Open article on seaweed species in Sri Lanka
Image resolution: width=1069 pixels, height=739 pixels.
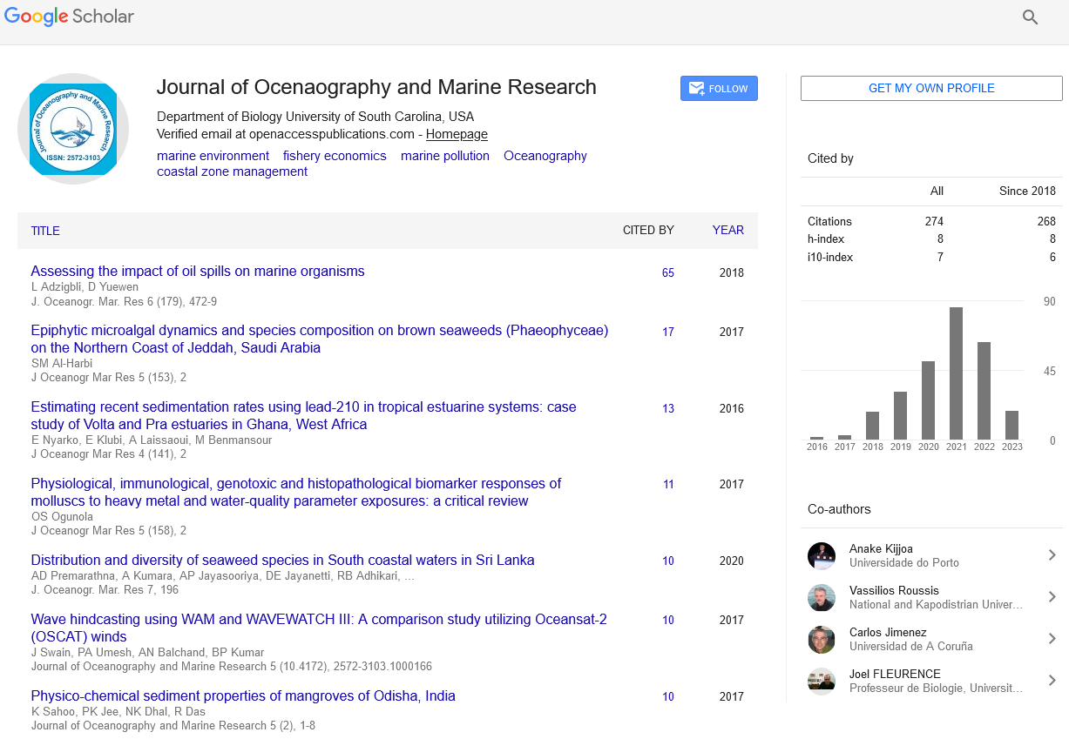(x=282, y=561)
